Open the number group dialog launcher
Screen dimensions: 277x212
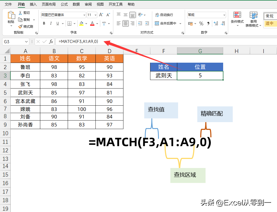226,33
